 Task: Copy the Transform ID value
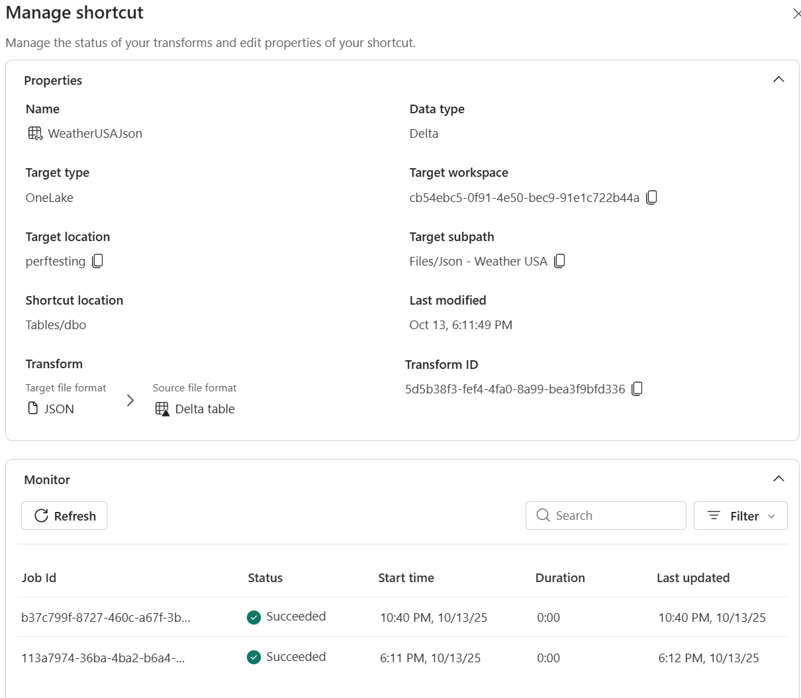tap(636, 389)
